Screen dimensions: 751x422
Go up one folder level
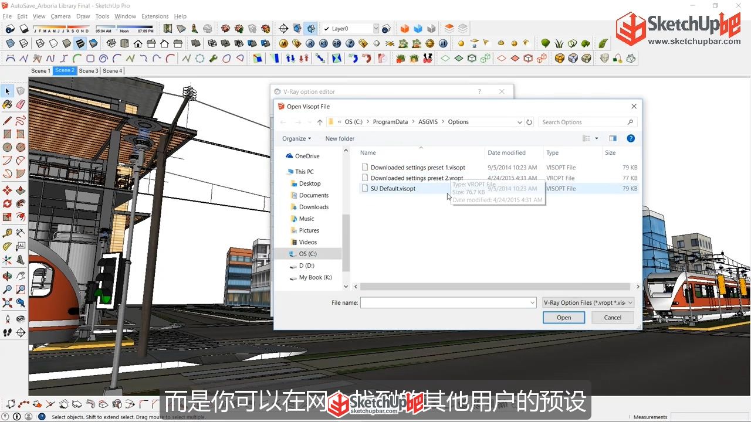click(x=320, y=122)
